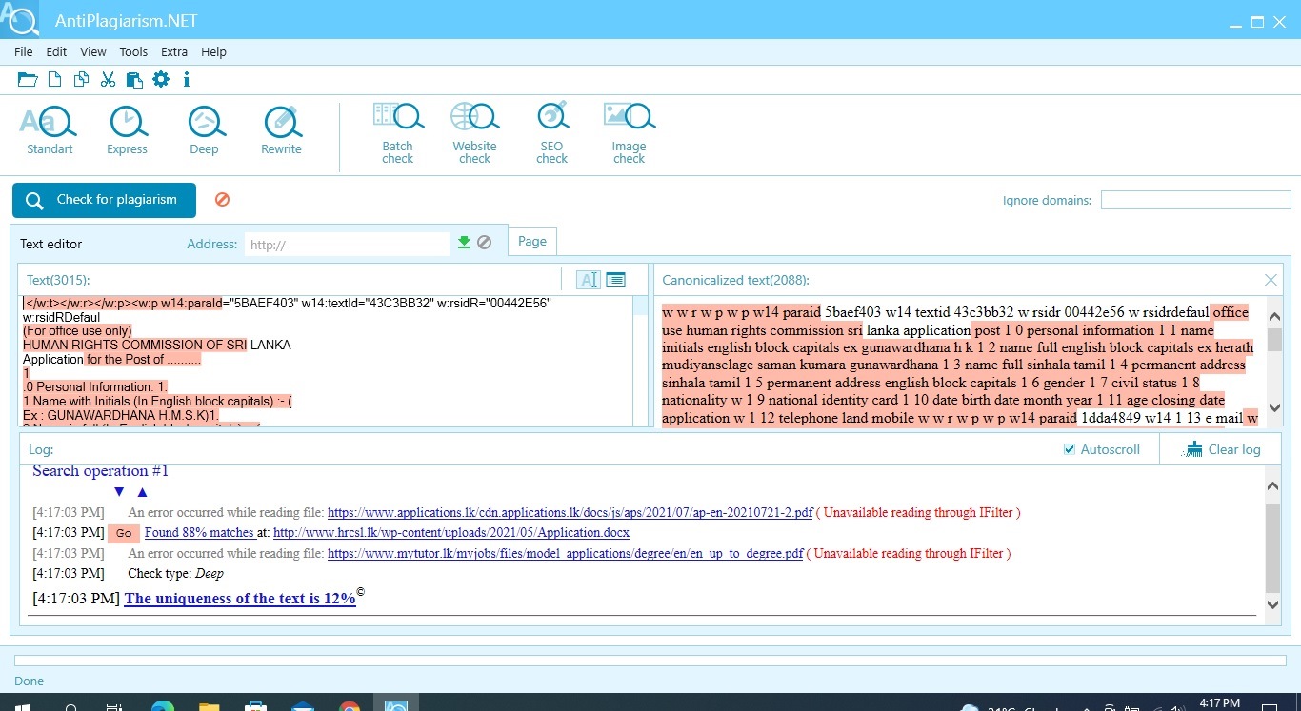Click the log panel scroll down arrow
This screenshot has width=1301, height=711.
[x=1273, y=604]
